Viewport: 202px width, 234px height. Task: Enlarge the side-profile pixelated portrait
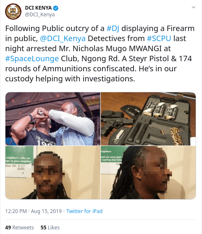pos(148,172)
